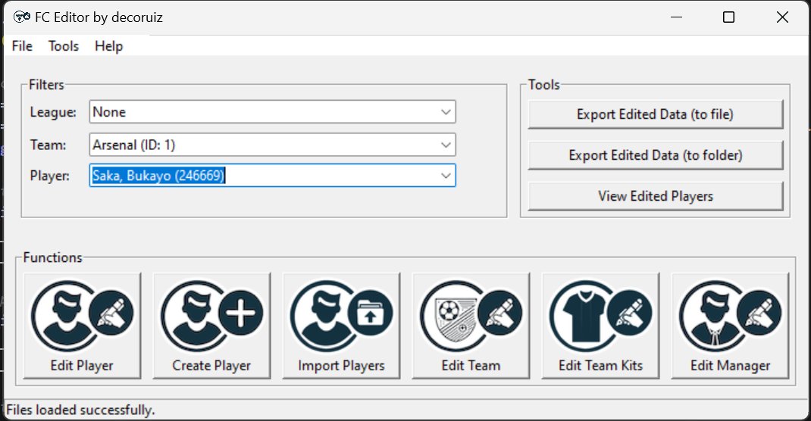Expand the Player dropdown showing Saka, Bukayo
Image resolution: width=811 pixels, height=421 pixels.
point(446,176)
